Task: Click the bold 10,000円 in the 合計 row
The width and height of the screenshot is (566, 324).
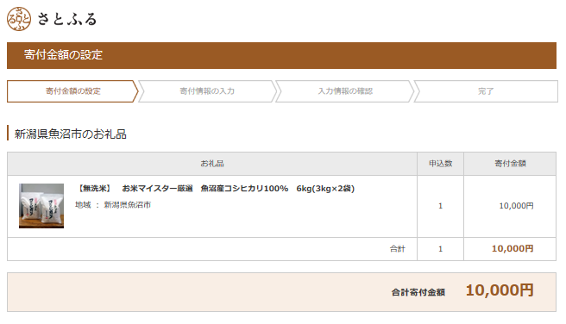Action: coord(513,248)
